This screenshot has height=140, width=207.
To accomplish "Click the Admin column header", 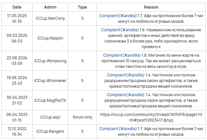I will (x=50, y=7).
